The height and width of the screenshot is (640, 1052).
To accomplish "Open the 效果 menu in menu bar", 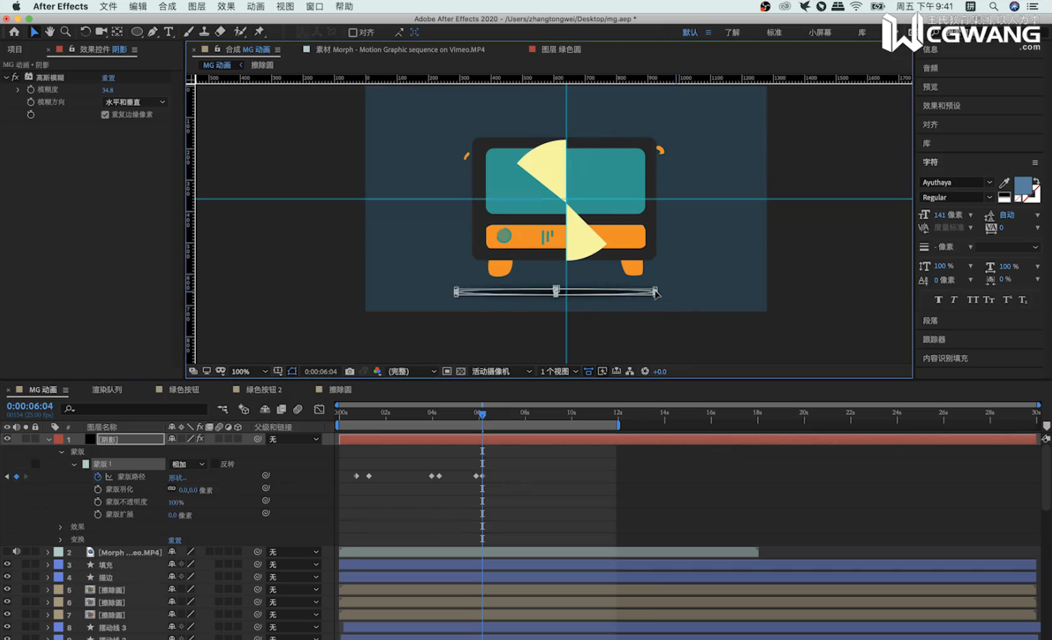I will click(226, 7).
